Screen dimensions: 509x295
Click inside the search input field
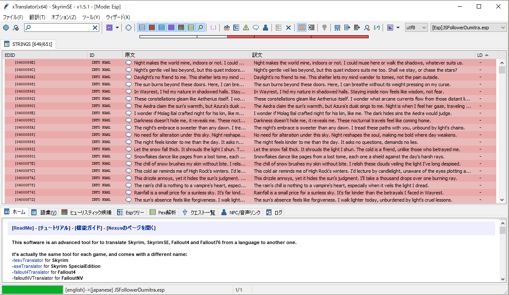click(59, 28)
